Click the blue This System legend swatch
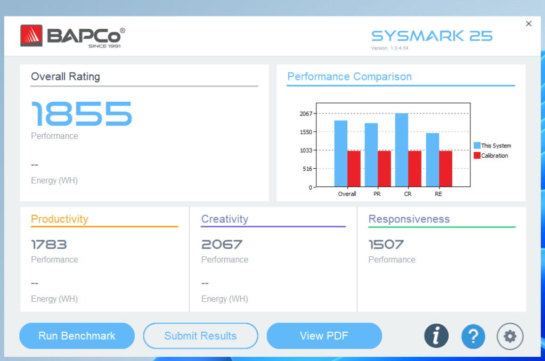Viewport: 545px width, 361px height. click(477, 146)
